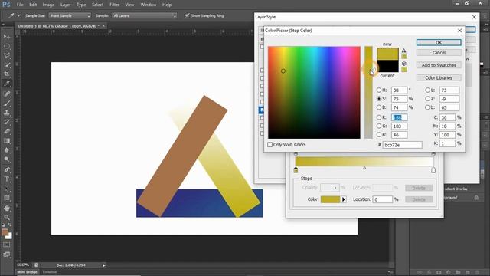Select the Gradient tool
490x276 pixels.
click(7, 141)
